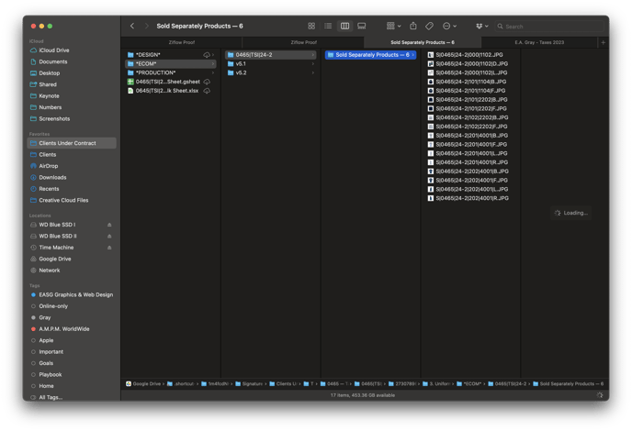
Task: Add a new tab with plus button
Action: pos(603,42)
